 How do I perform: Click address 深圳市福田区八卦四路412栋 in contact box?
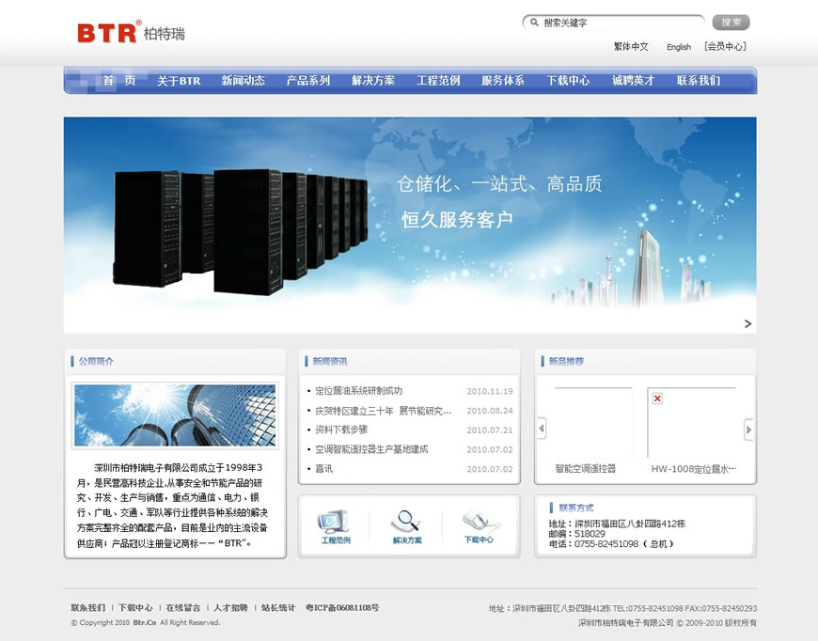(x=630, y=524)
